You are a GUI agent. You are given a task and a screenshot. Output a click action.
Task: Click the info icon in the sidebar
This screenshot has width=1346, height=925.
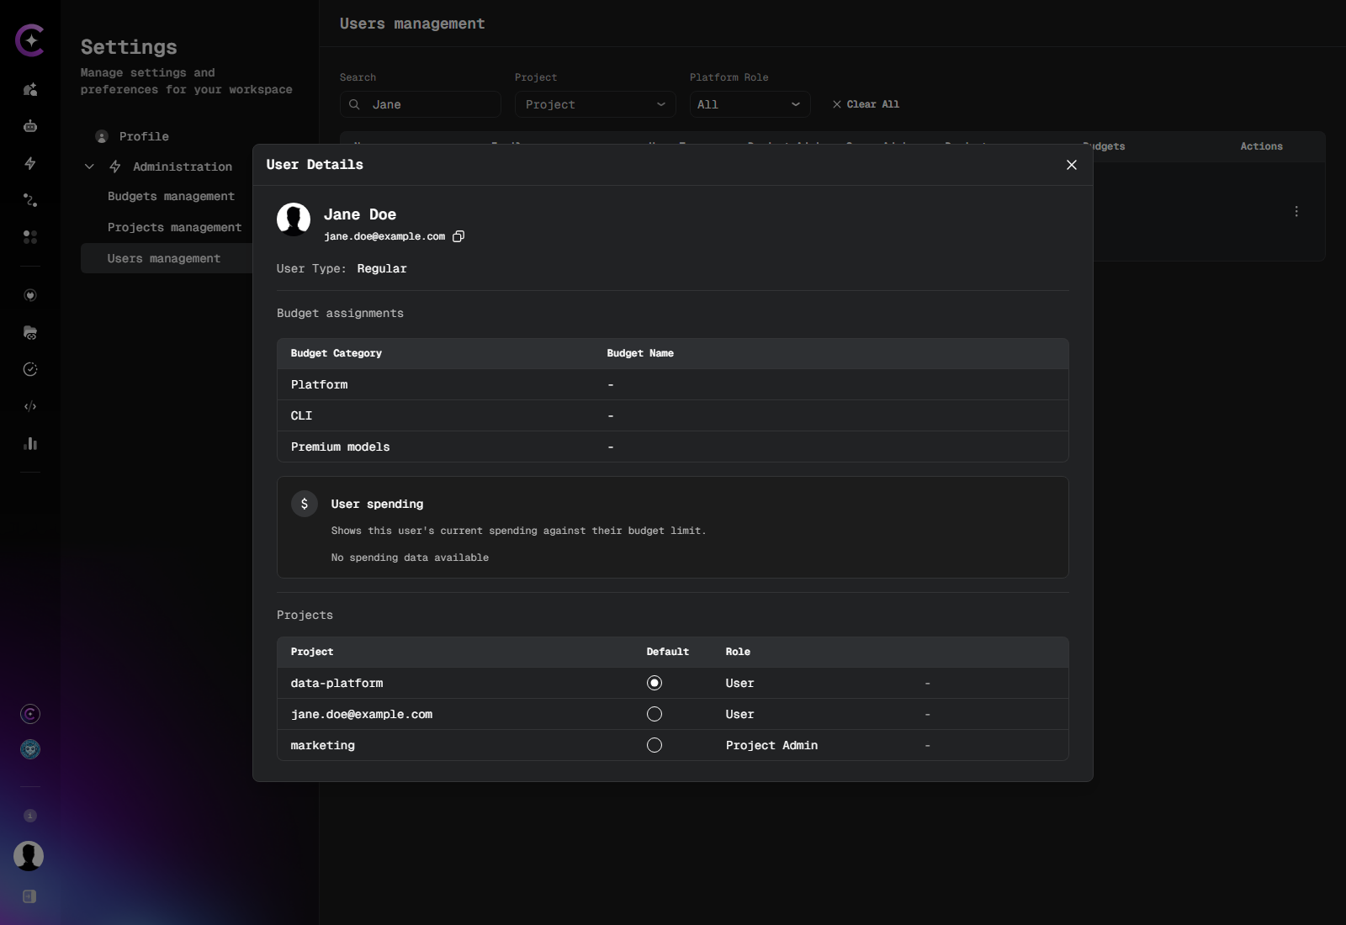coord(30,816)
